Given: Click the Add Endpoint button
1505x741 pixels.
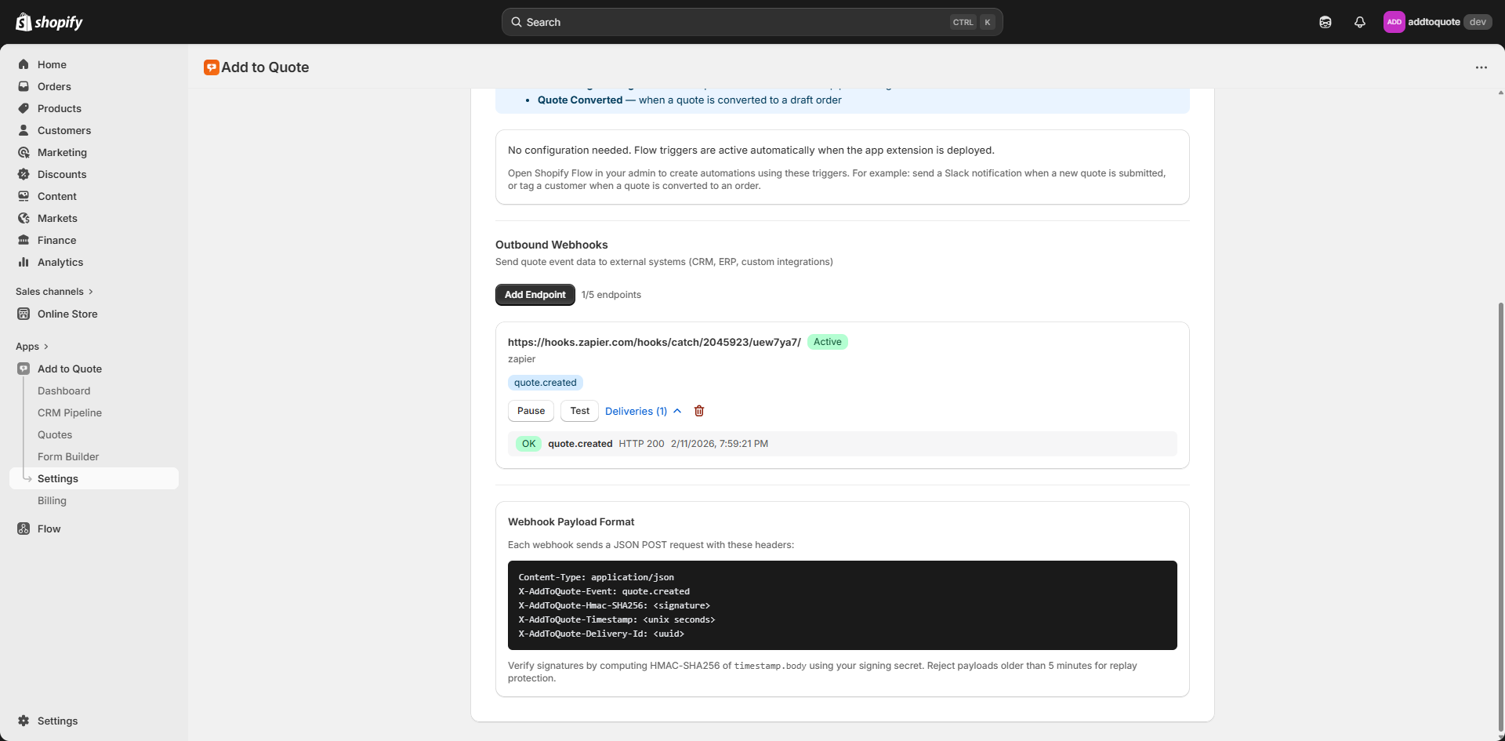Looking at the screenshot, I should tap(535, 294).
